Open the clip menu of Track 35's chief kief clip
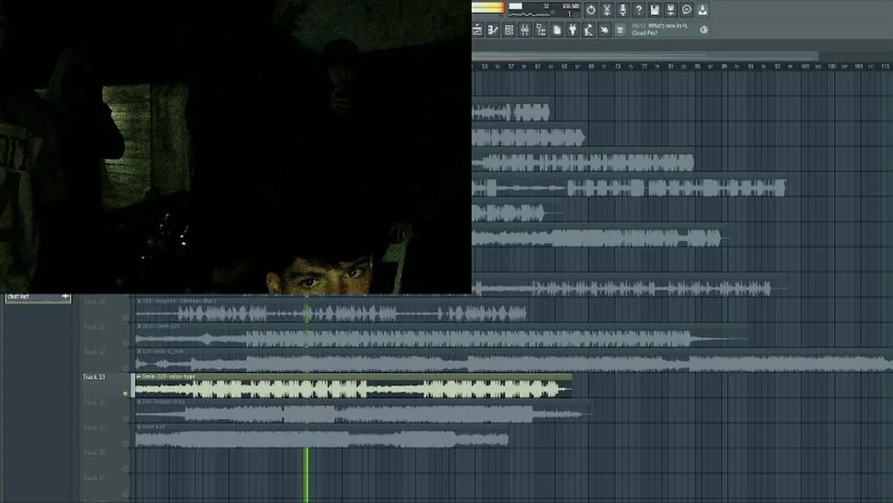The width and height of the screenshot is (893, 503). click(x=139, y=427)
